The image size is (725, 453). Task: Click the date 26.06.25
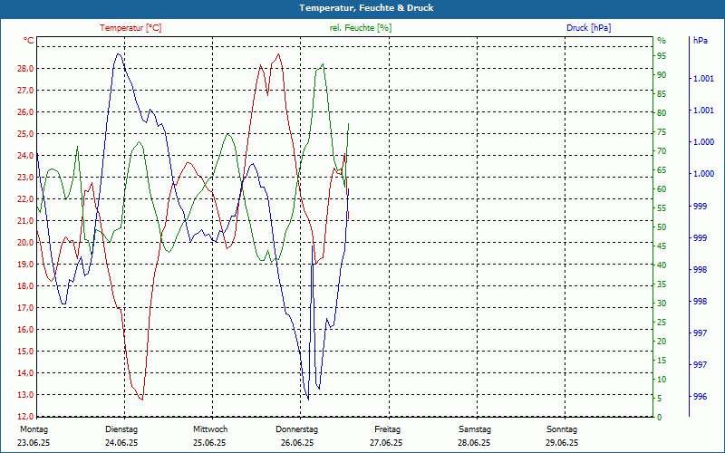coord(297,443)
